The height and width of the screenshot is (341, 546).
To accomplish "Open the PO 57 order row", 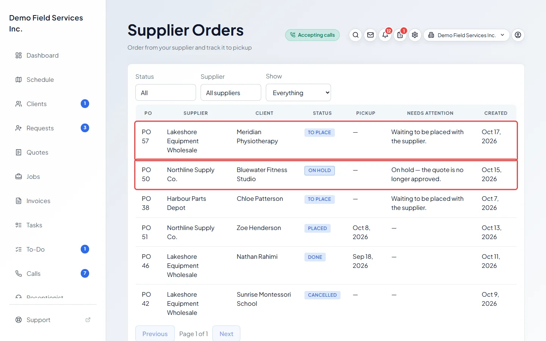I will tap(326, 141).
